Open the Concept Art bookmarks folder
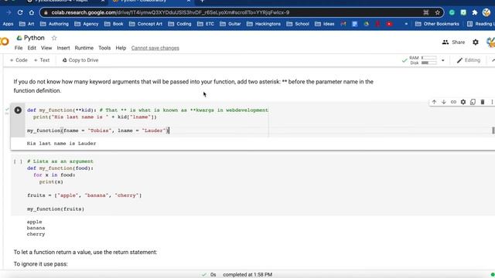Viewport: 495px width, 278px height. [x=145, y=24]
